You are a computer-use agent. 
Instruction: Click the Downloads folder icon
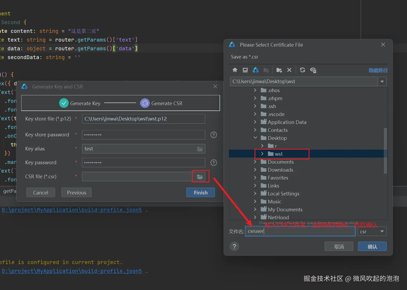pos(264,170)
